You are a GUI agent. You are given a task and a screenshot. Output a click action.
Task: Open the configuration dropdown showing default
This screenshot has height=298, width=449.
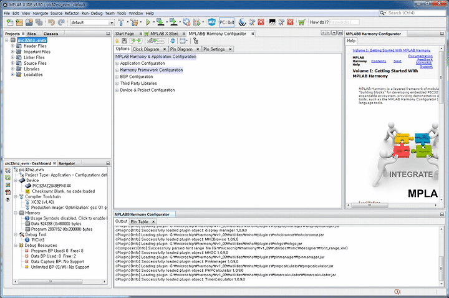click(93, 22)
